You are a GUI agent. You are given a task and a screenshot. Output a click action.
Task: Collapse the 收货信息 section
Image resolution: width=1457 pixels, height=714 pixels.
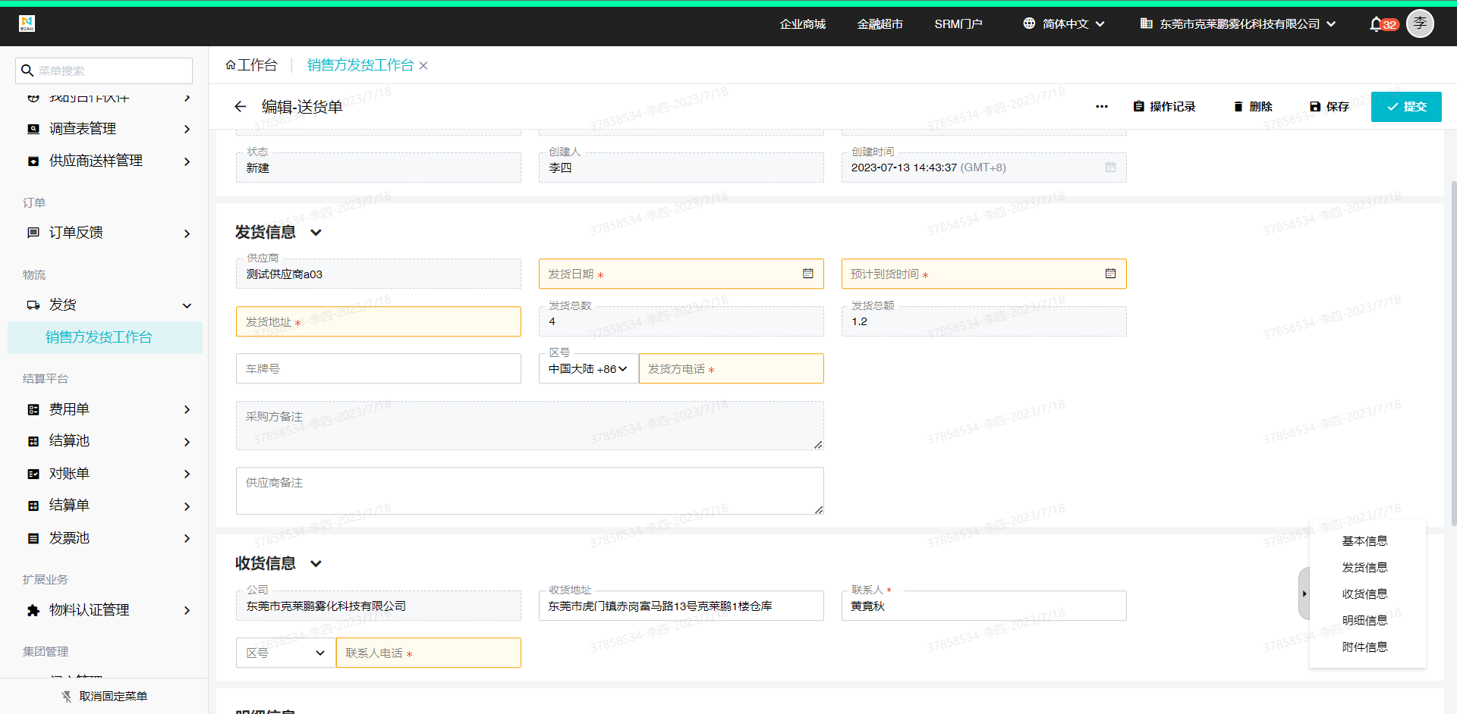tap(316, 564)
